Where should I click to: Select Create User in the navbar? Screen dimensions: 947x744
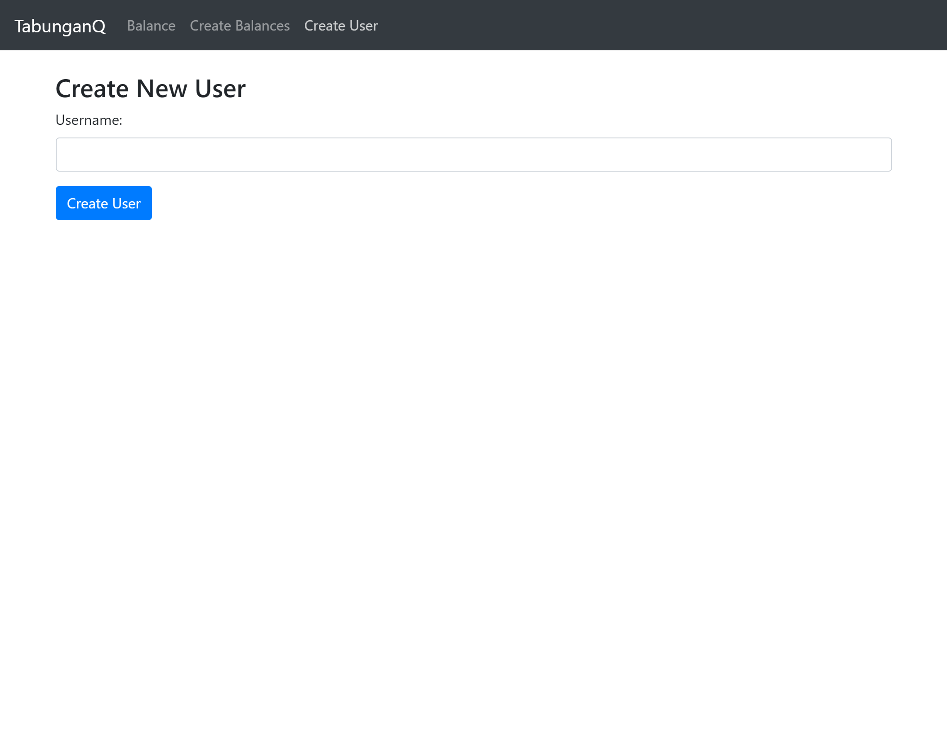point(341,26)
